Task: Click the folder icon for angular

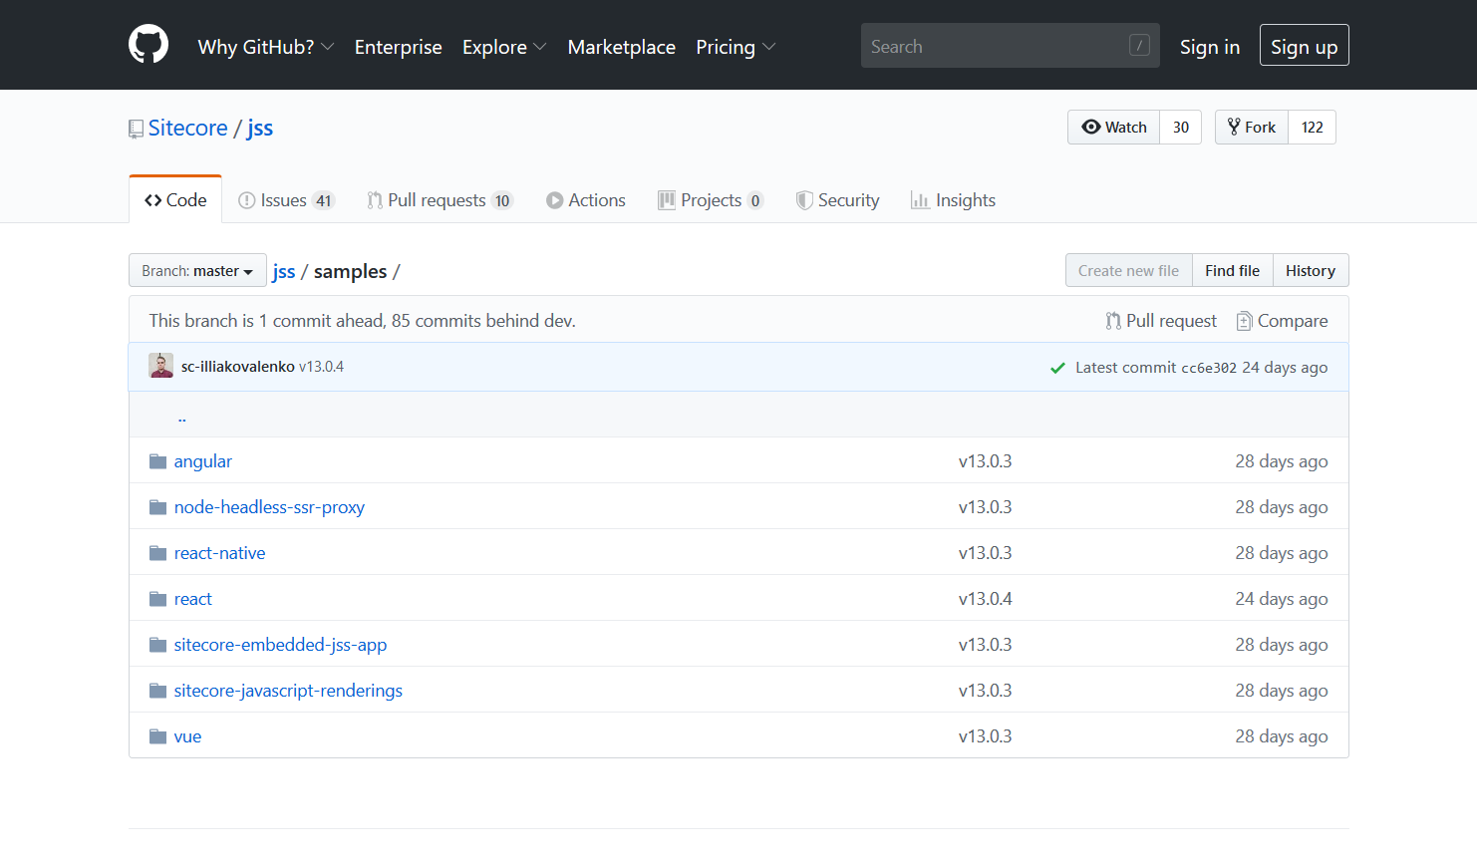Action: coord(157,461)
